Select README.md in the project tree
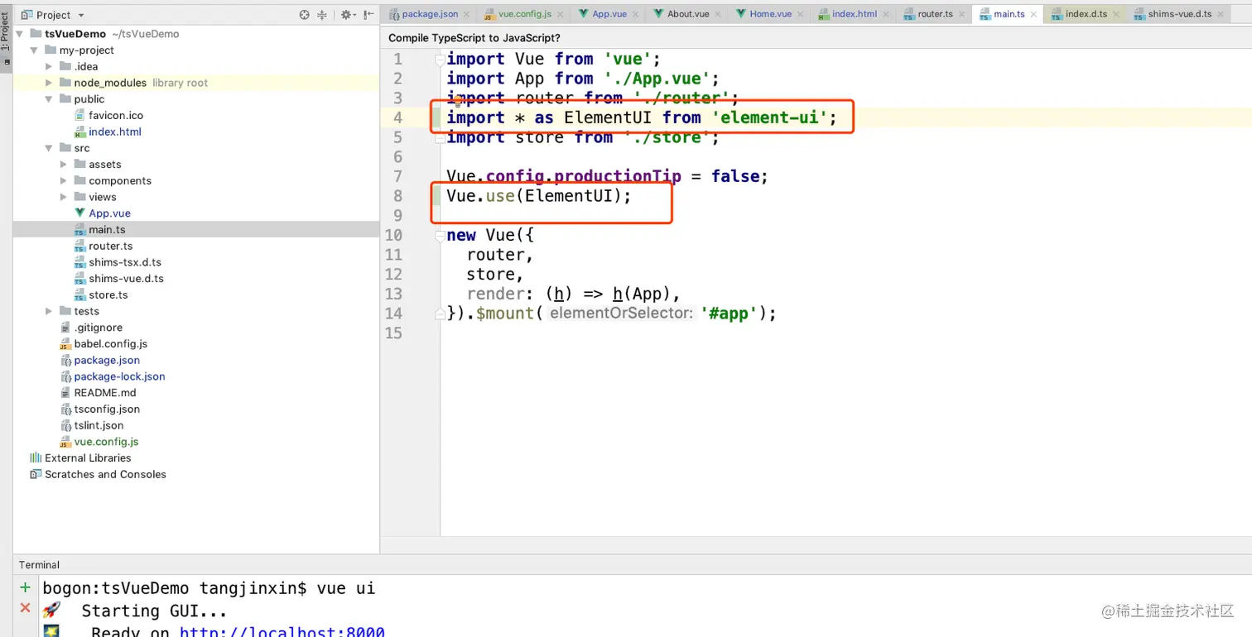The width and height of the screenshot is (1252, 637). click(105, 393)
